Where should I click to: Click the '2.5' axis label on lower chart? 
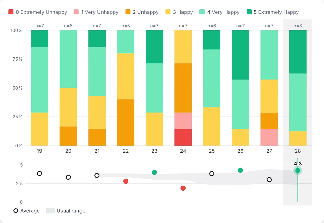coord(19,184)
